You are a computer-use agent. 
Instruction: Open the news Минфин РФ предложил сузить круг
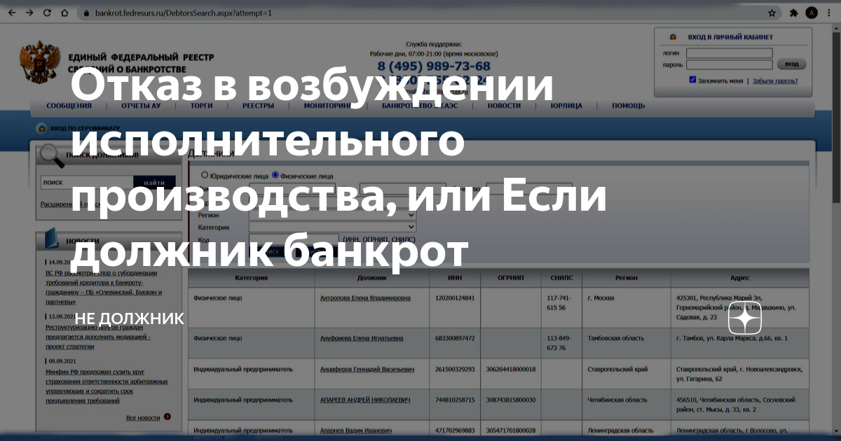click(107, 386)
